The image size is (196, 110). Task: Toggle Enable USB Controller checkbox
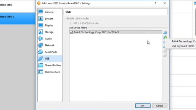(65, 18)
